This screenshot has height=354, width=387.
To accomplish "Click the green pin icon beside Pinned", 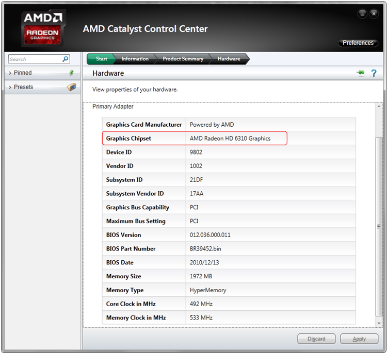I will tap(71, 73).
